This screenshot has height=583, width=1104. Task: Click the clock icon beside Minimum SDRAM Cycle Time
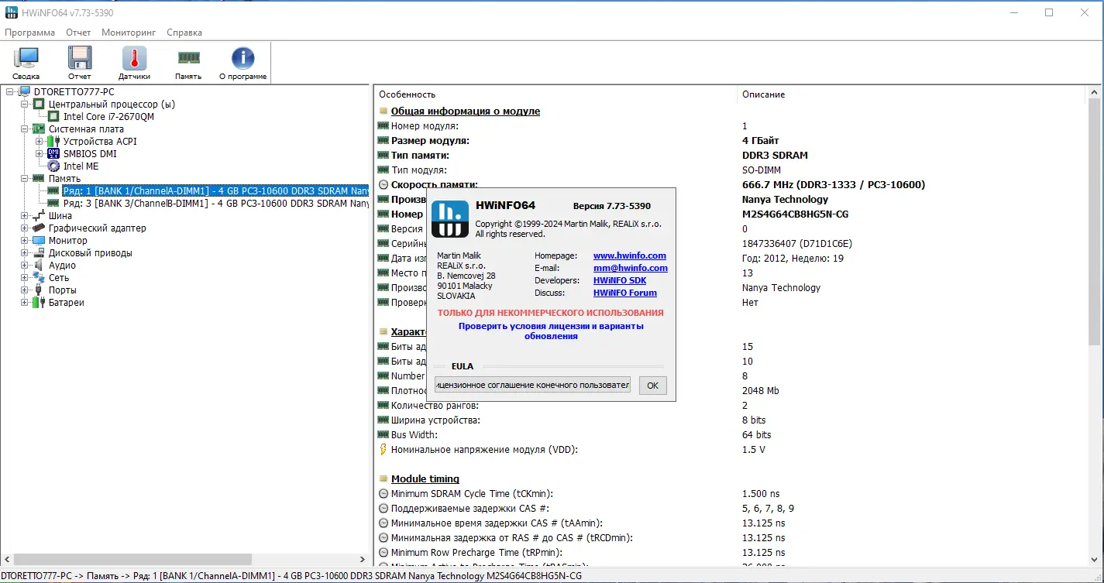point(383,493)
